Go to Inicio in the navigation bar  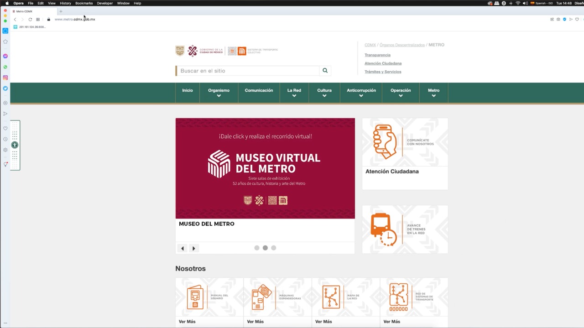coord(188,90)
